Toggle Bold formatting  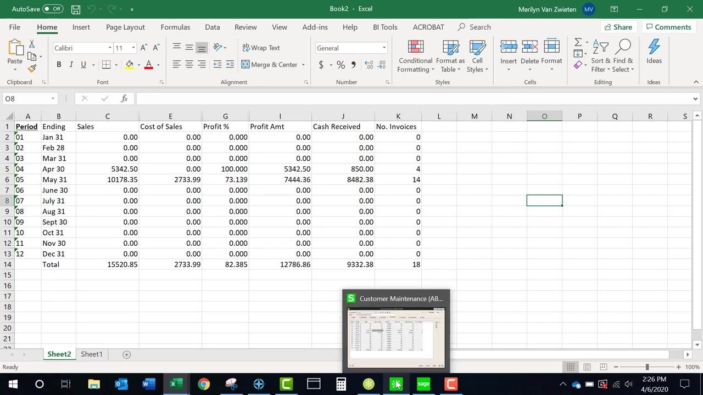click(59, 65)
